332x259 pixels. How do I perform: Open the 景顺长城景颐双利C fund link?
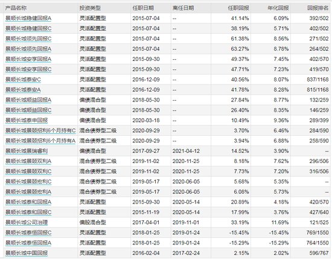(28, 171)
